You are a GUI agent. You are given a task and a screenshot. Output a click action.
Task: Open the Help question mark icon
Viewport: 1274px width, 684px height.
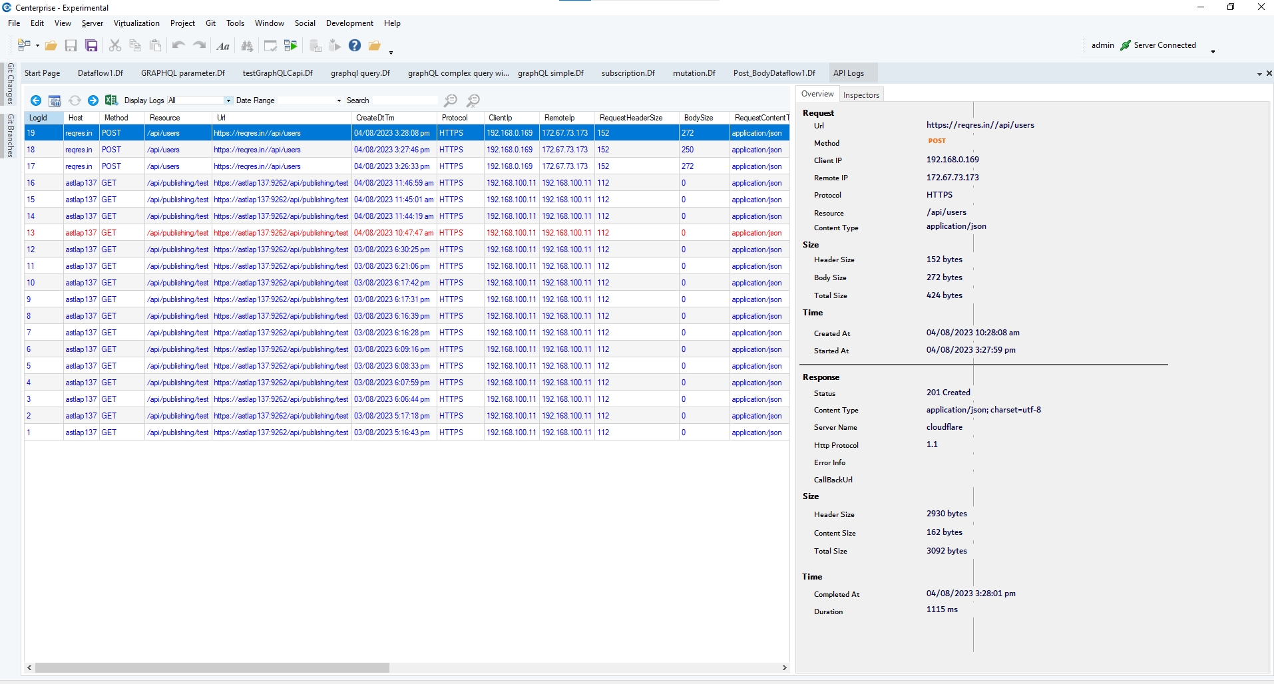[355, 46]
